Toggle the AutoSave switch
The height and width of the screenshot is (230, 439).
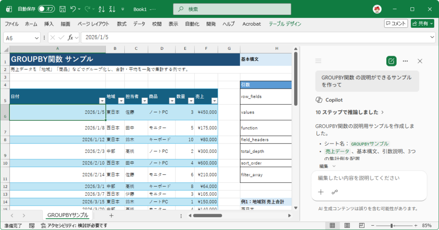[46, 9]
